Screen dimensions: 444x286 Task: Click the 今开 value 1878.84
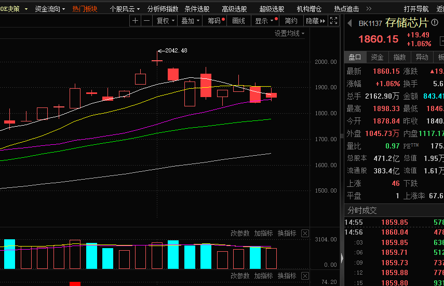coord(386,121)
